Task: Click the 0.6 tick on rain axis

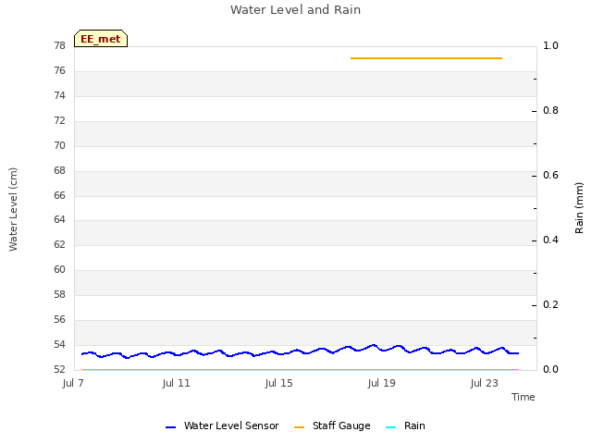Action: click(550, 175)
